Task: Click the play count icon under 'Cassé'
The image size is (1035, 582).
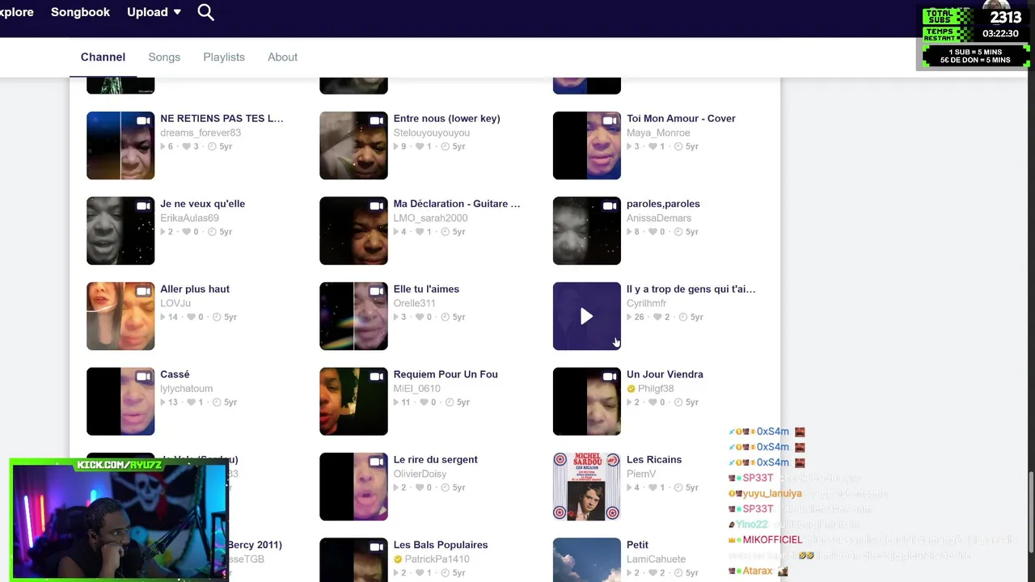Action: [163, 403]
